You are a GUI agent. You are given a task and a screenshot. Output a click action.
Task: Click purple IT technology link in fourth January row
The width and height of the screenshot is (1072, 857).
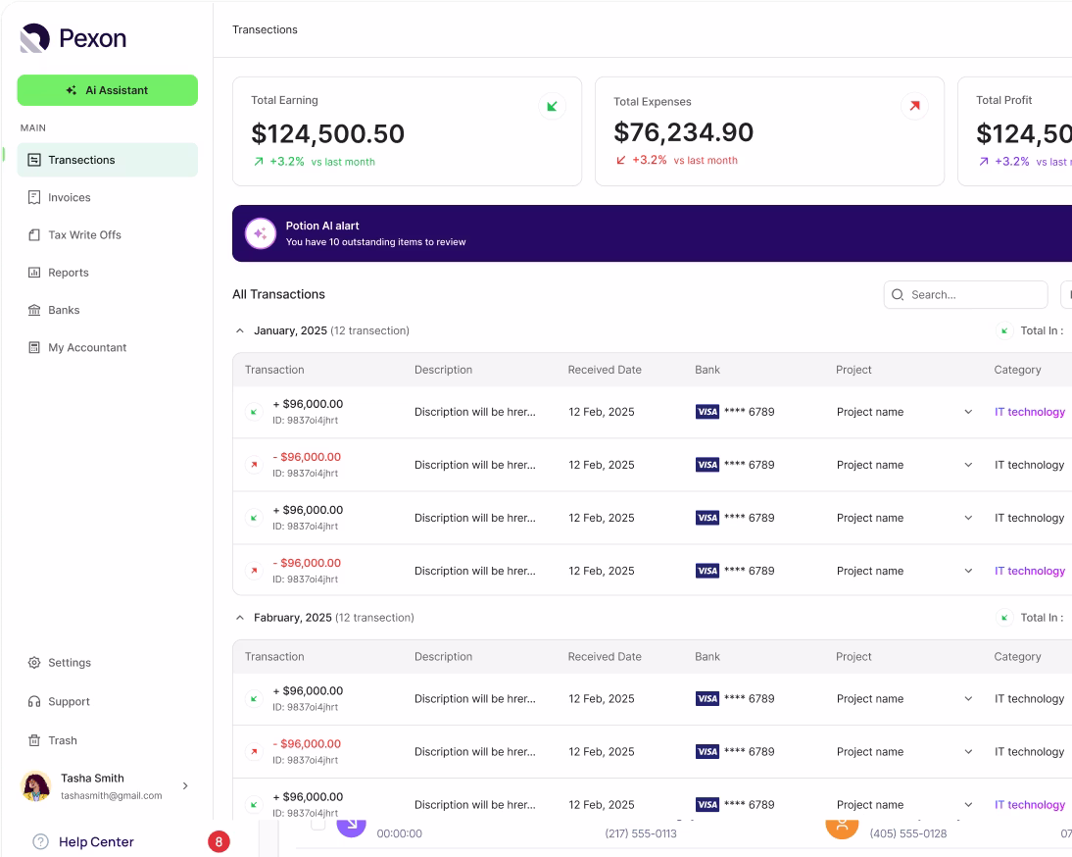coord(1030,571)
